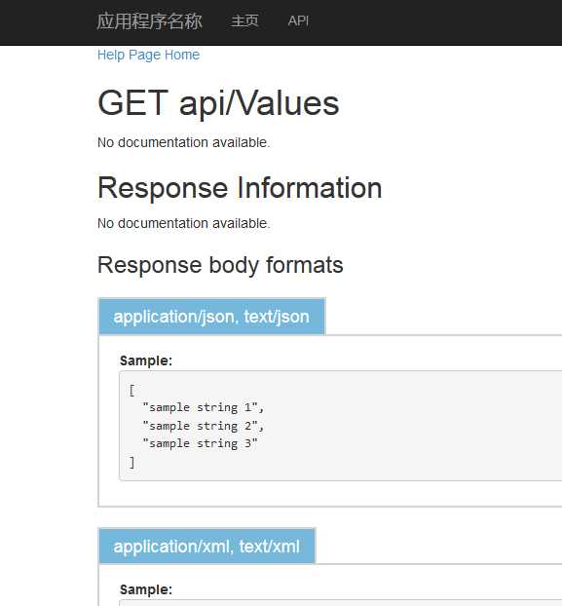This screenshot has width=562, height=606.
Task: Click the "sample string 1" line
Action: pos(204,407)
